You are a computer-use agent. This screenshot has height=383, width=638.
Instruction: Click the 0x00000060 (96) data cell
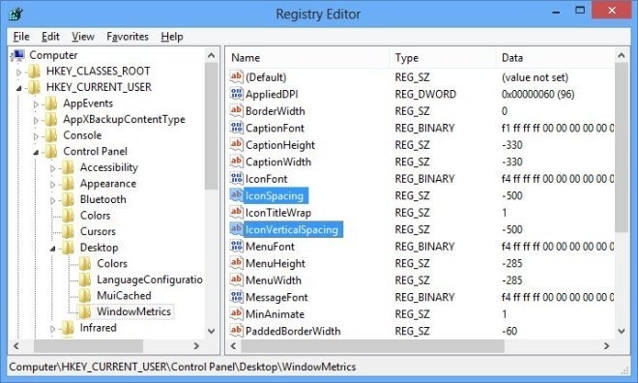pyautogui.click(x=537, y=94)
